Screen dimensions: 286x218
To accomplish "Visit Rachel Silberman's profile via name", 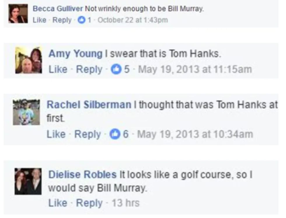I will pos(89,105).
